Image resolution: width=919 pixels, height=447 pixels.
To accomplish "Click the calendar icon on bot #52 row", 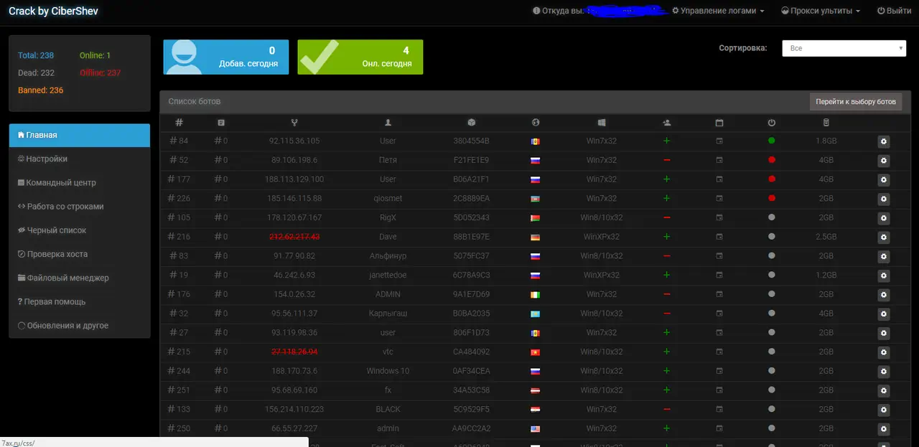I will click(x=719, y=160).
